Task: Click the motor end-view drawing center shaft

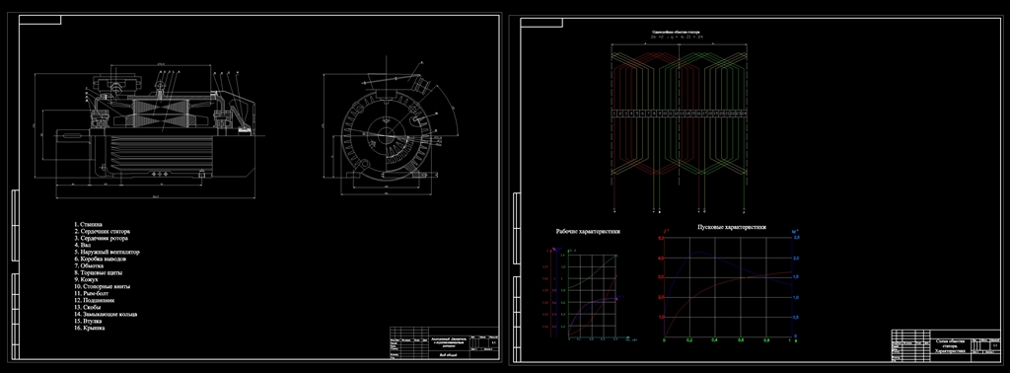Action: click(x=387, y=134)
